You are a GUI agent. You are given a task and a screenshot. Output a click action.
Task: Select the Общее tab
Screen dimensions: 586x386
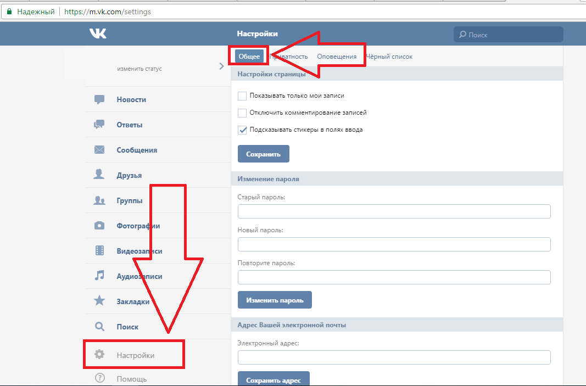pos(249,57)
